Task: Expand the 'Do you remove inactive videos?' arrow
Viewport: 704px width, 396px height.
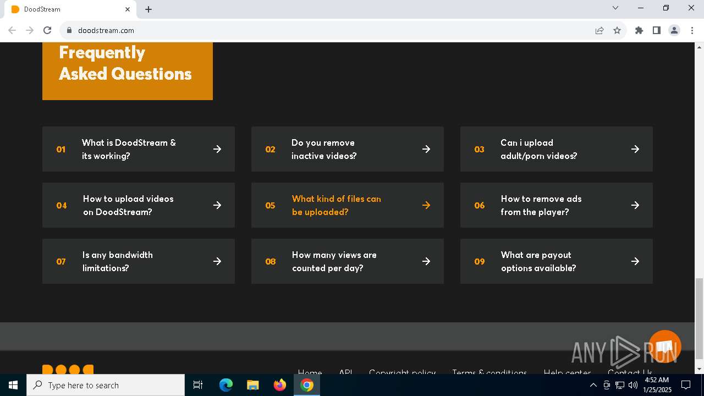Action: [426, 149]
